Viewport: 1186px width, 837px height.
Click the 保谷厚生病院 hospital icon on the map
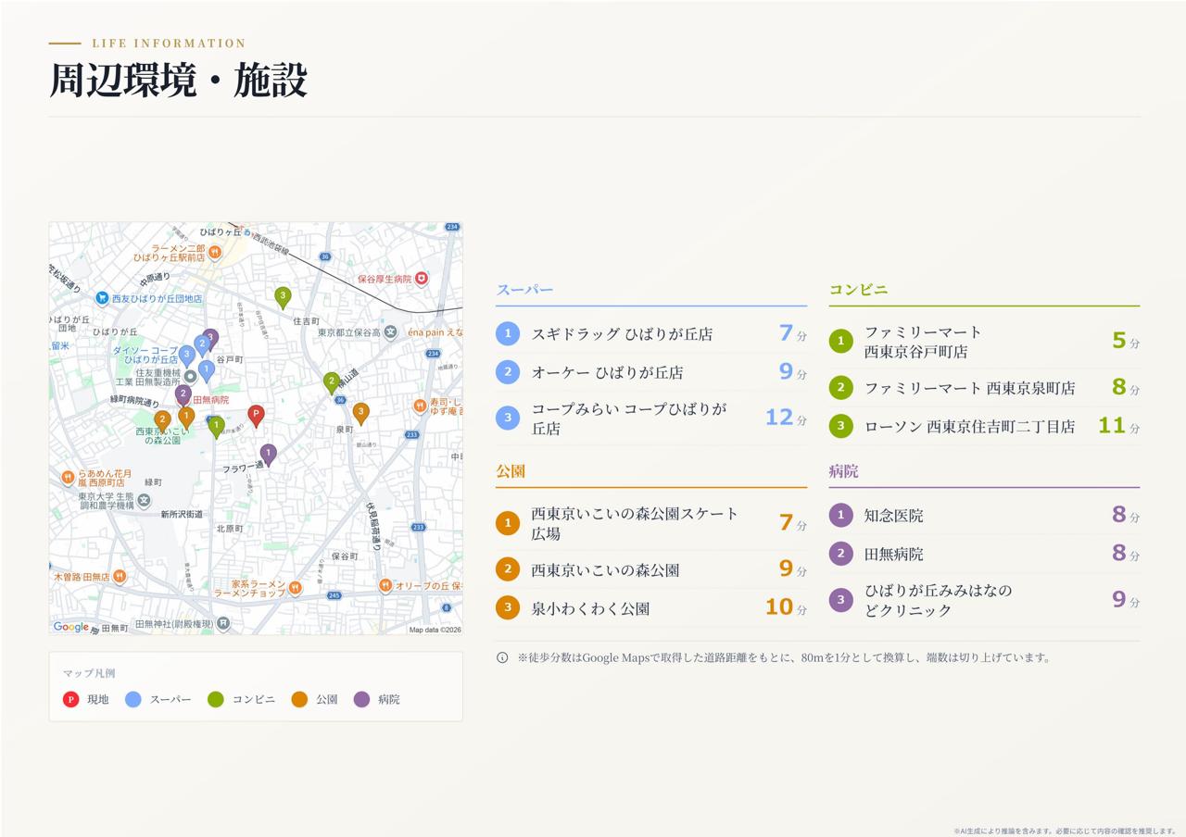tap(421, 279)
